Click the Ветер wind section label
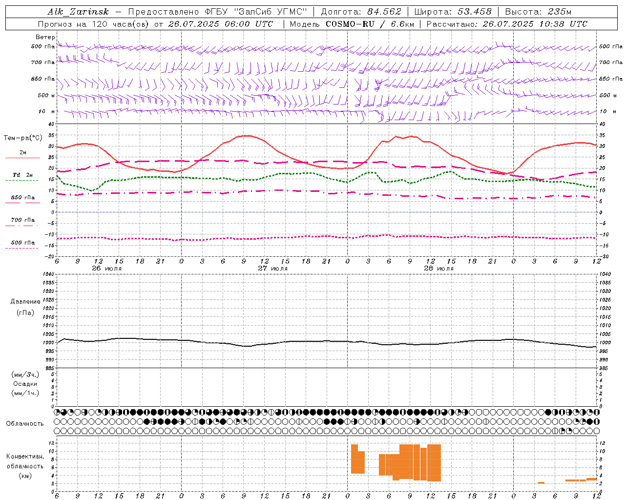This screenshot has height=500, width=625. click(x=45, y=37)
